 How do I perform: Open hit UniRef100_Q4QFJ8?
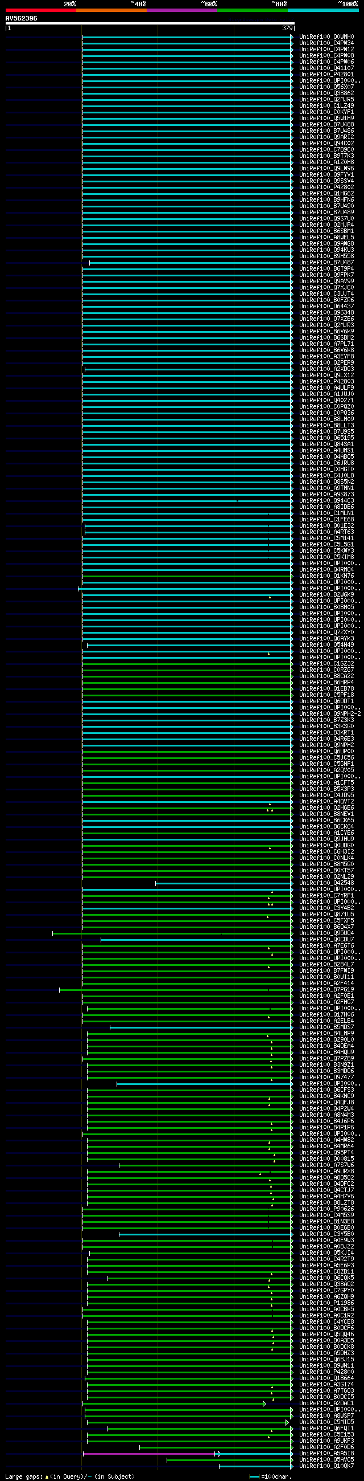coord(326,1103)
